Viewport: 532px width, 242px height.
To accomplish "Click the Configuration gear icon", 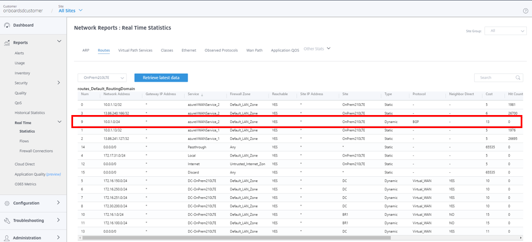I will 7,203.
